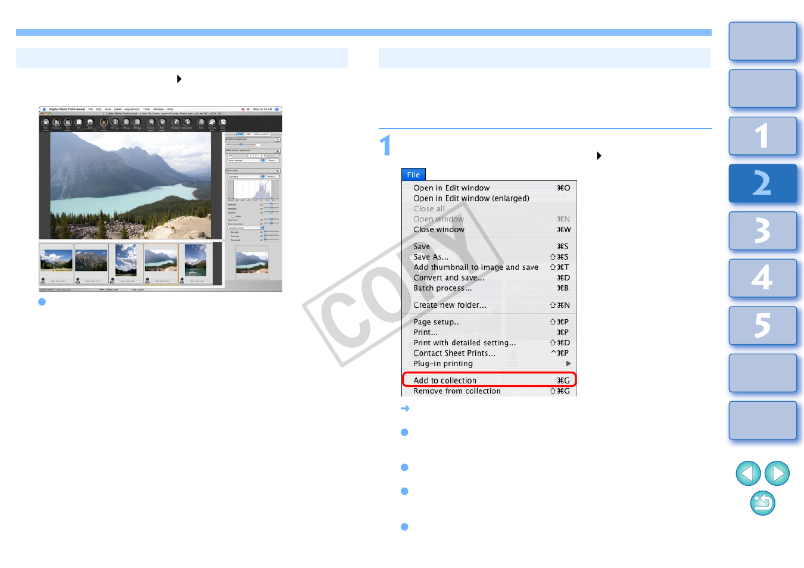804x568 pixels.
Task: Click the Rotate left toolbar icon
Action: click(x=176, y=123)
